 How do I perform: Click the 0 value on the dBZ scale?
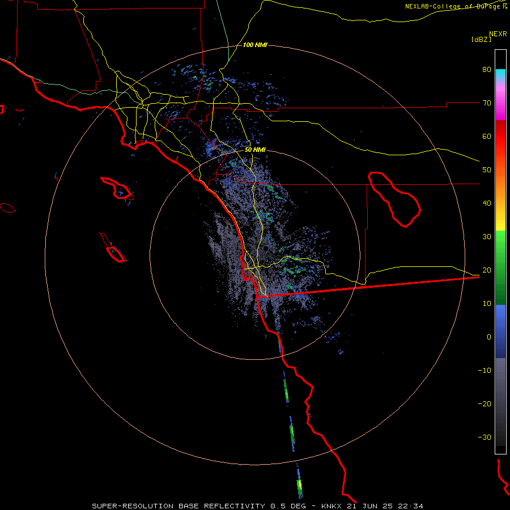489,337
